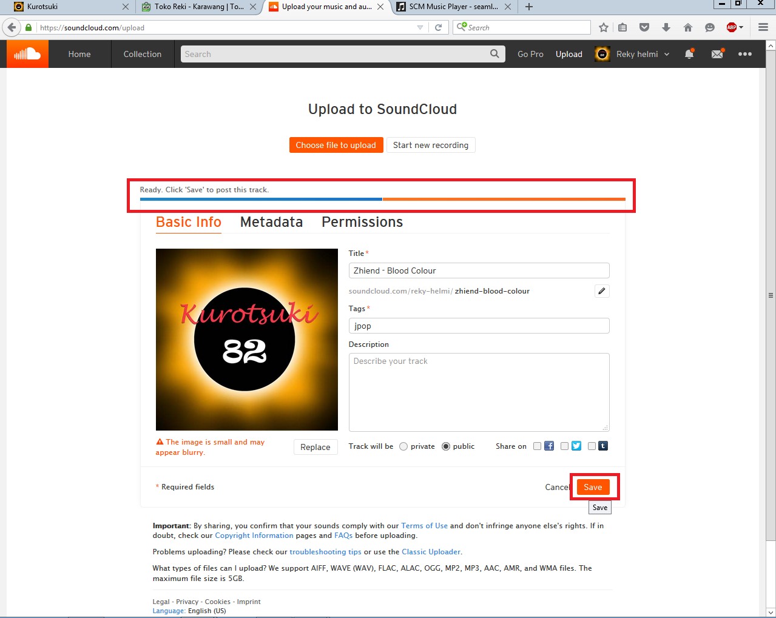Enable share on Tumblr checkbox
The height and width of the screenshot is (618, 776).
coord(592,446)
